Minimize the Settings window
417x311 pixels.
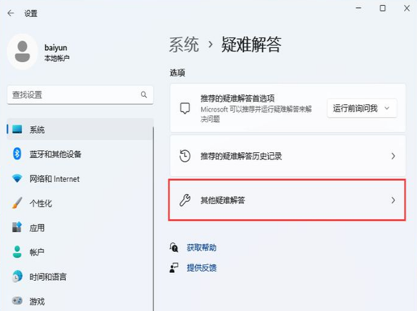(x=358, y=8)
